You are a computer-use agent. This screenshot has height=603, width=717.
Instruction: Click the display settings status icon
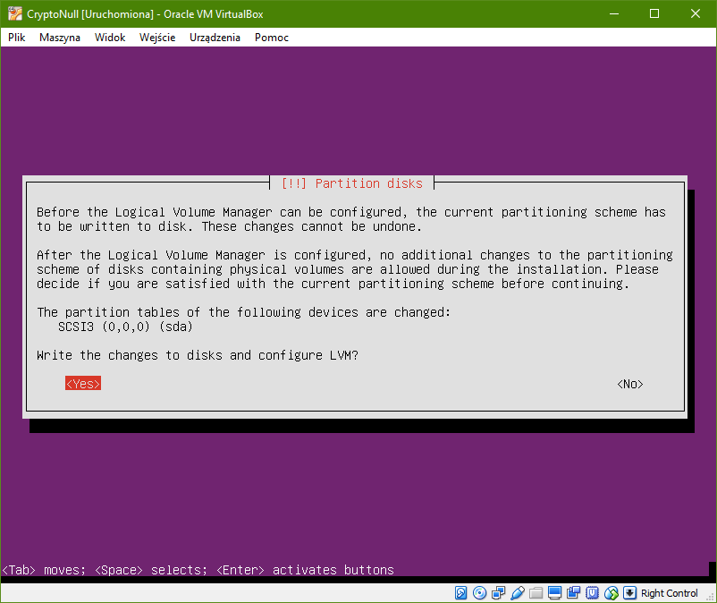click(x=554, y=593)
